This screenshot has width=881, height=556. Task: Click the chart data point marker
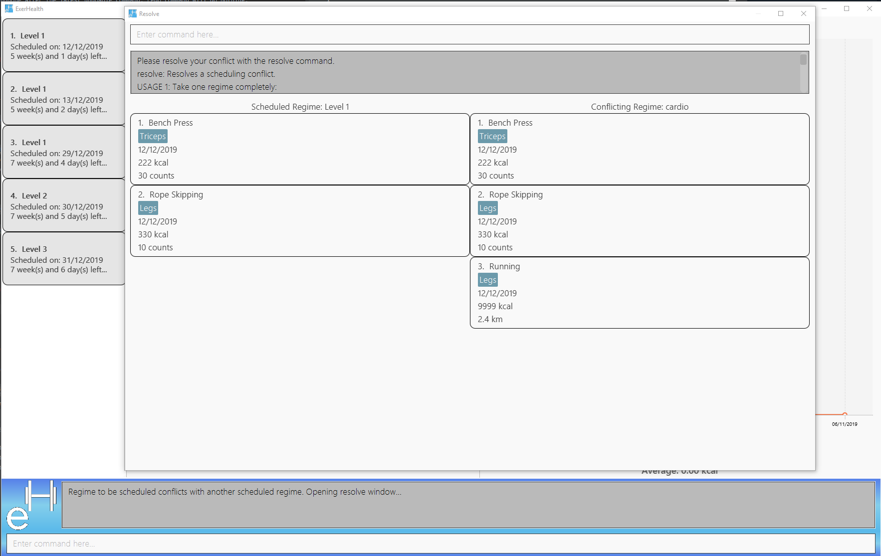[x=845, y=414]
